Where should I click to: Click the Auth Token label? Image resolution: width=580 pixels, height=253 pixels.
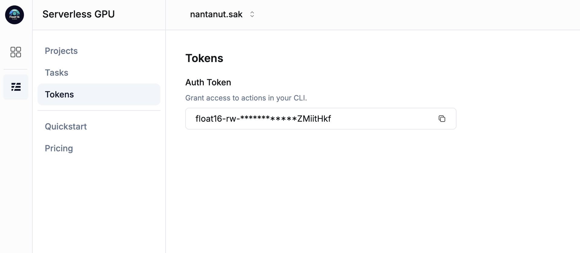click(x=208, y=82)
